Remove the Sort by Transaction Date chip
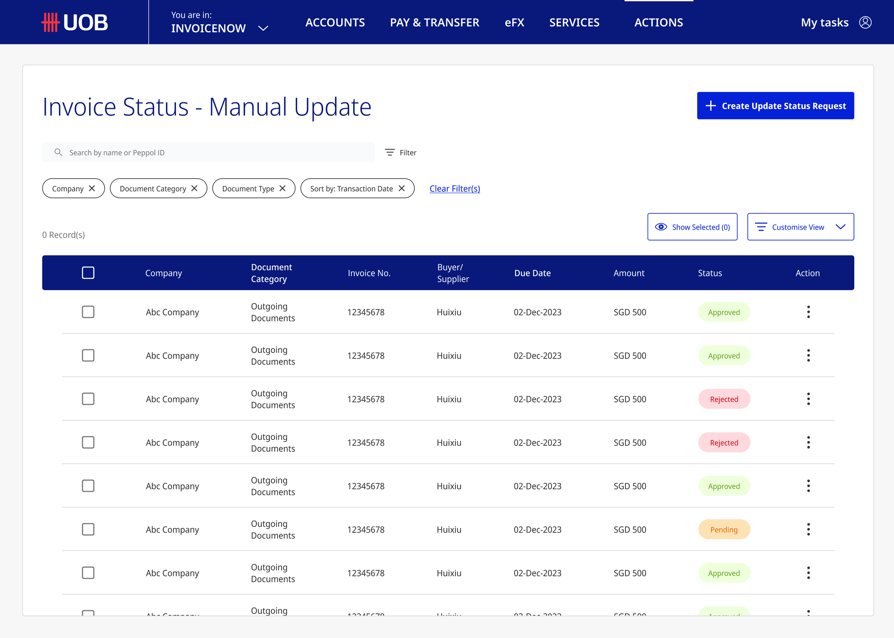The height and width of the screenshot is (638, 894). point(402,189)
